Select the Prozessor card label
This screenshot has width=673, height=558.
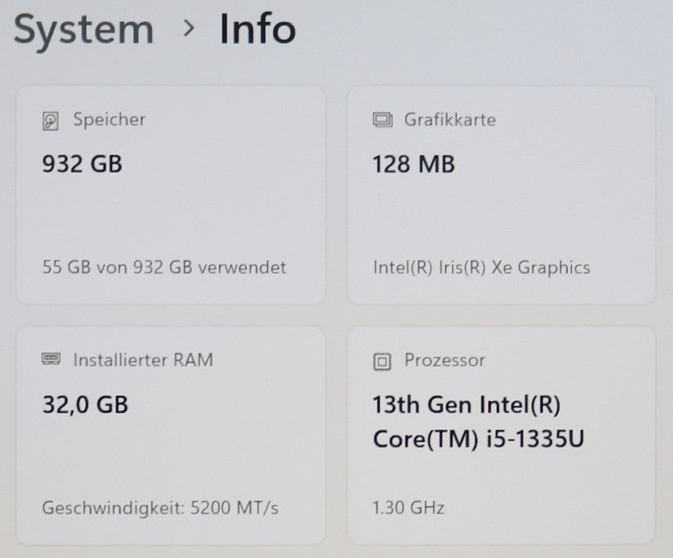(444, 361)
